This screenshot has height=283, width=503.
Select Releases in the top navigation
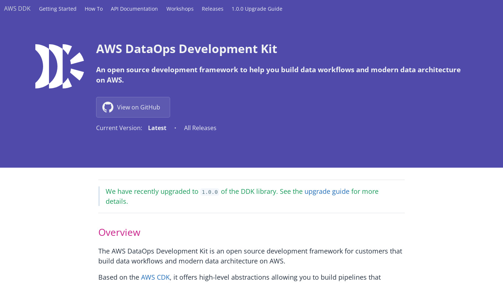(x=212, y=9)
